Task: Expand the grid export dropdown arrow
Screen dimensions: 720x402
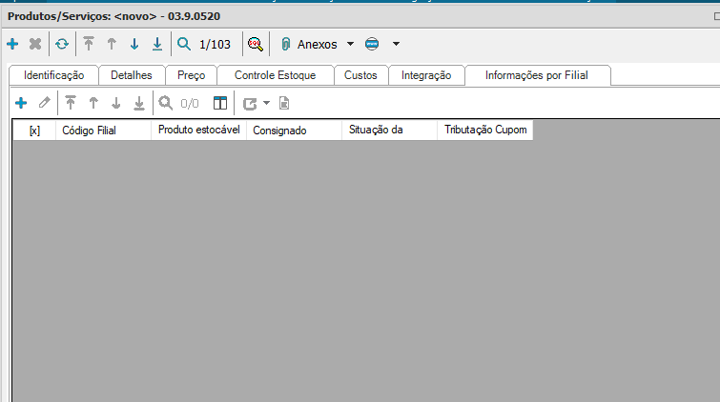Action: tap(266, 103)
